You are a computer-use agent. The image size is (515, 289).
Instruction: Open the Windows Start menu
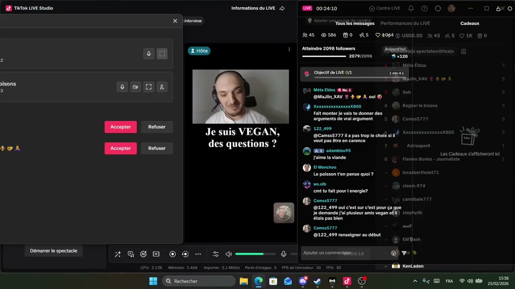point(153,281)
